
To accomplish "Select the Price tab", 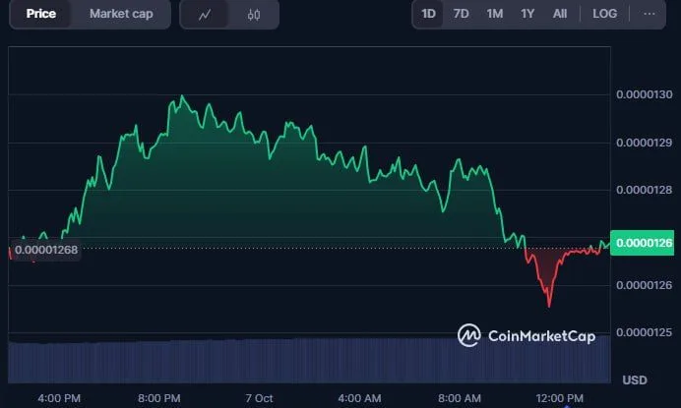I will [x=41, y=14].
